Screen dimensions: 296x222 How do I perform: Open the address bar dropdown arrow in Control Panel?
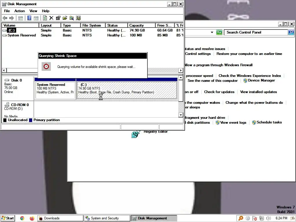click(x=212, y=32)
